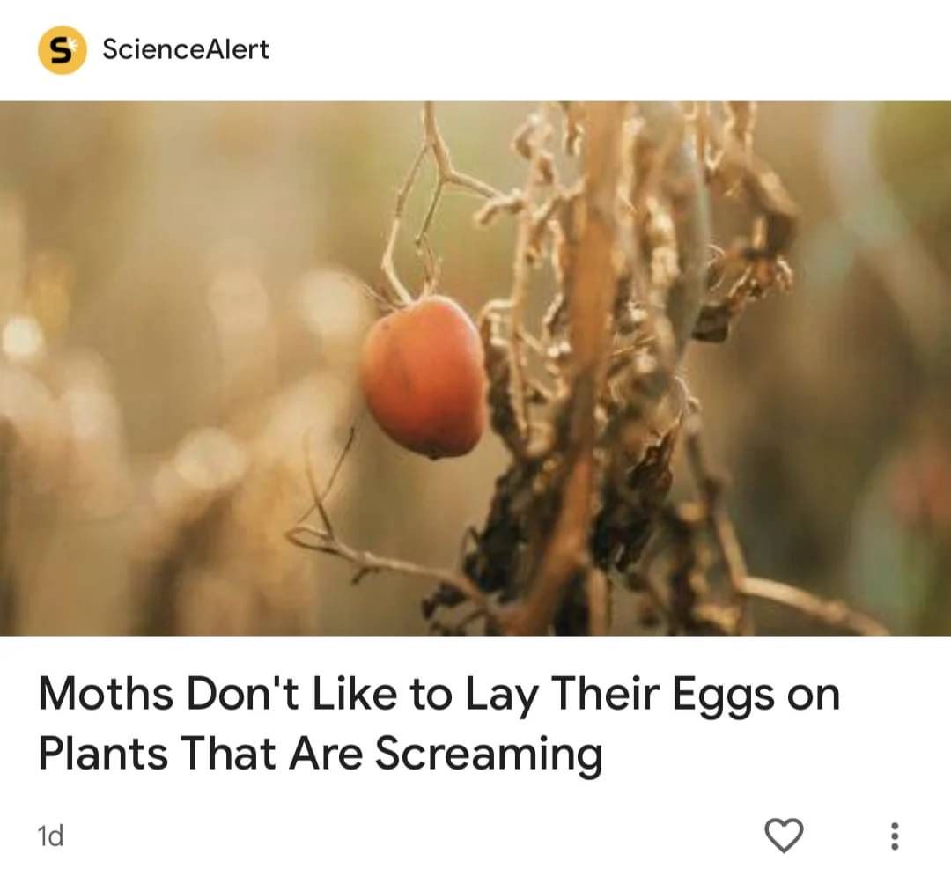The image size is (951, 869).
Task: Tap the dried plant stem in the image
Action: tap(582, 364)
